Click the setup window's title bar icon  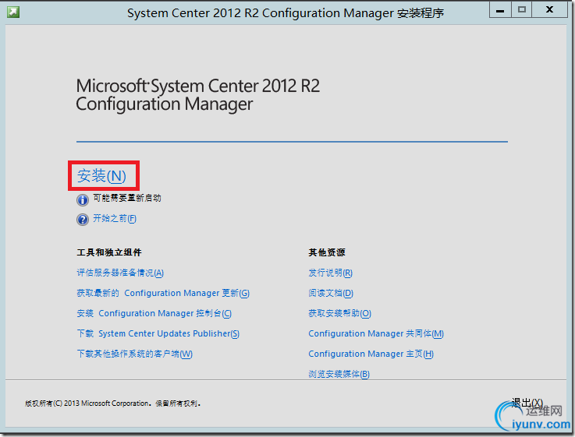[x=13, y=12]
